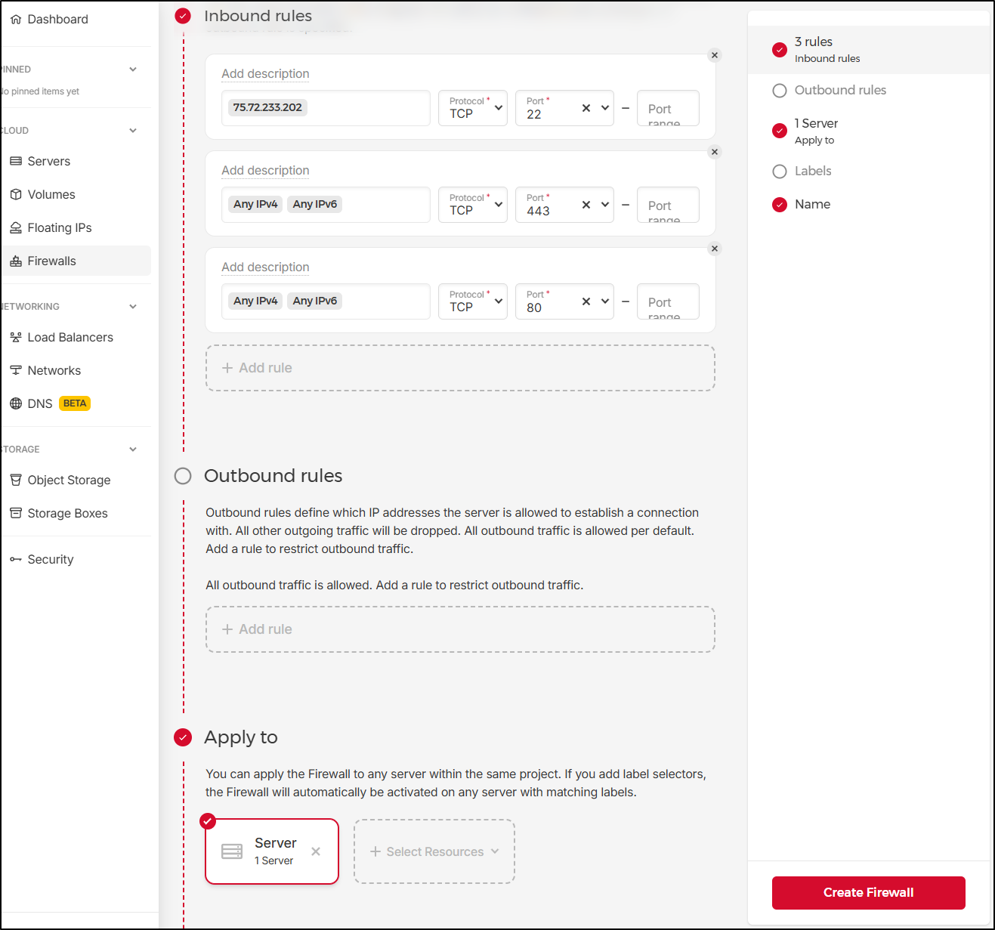
Task: Open Security menu item
Action: [50, 560]
